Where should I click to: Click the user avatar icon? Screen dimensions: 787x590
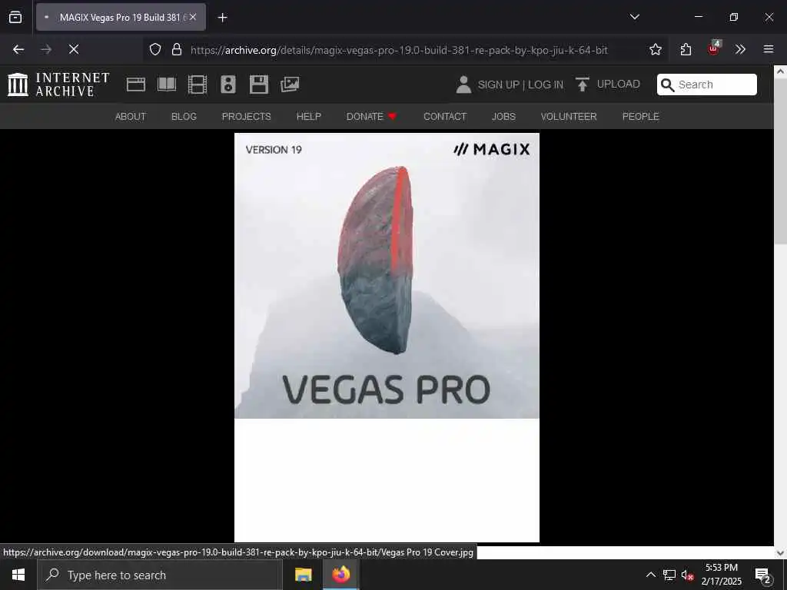[x=463, y=85]
